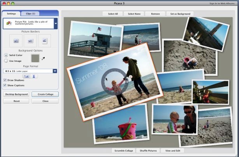Click the Scramble Collage button
This screenshot has height=157, width=239.
pos(123,150)
